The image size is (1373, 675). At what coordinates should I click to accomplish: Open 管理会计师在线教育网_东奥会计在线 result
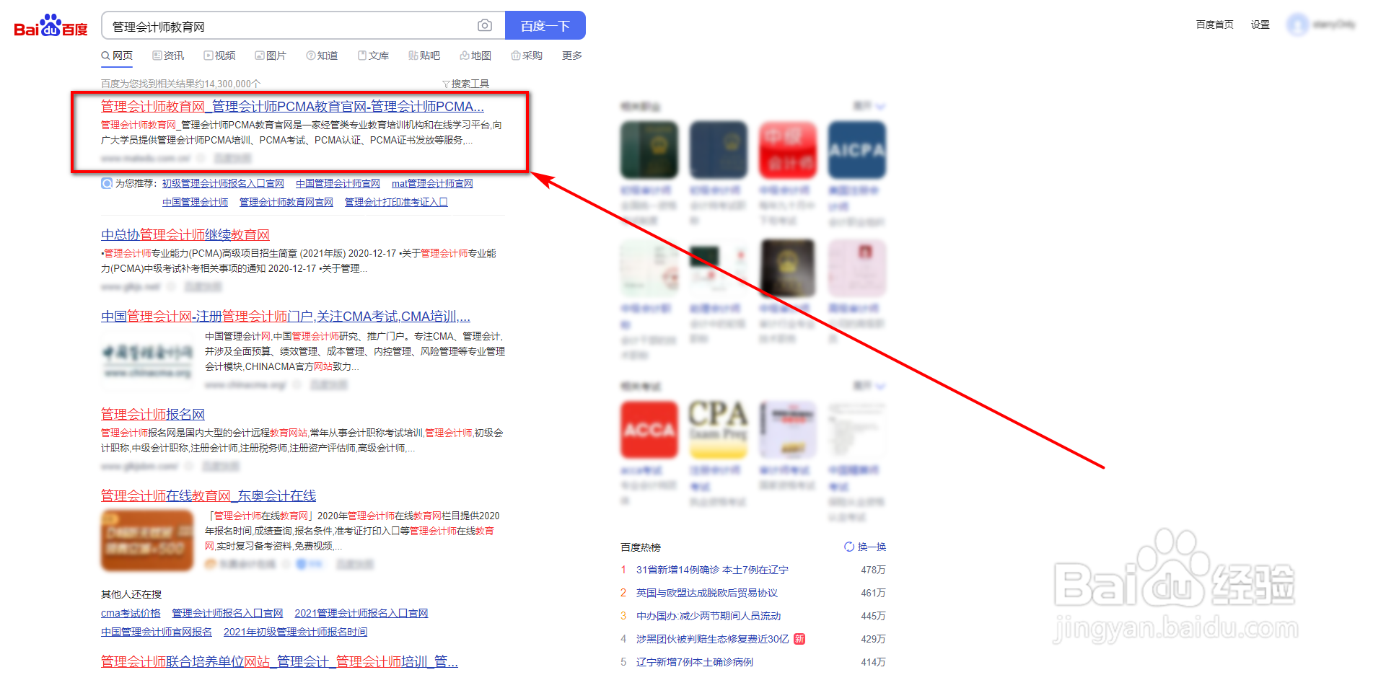pyautogui.click(x=209, y=496)
